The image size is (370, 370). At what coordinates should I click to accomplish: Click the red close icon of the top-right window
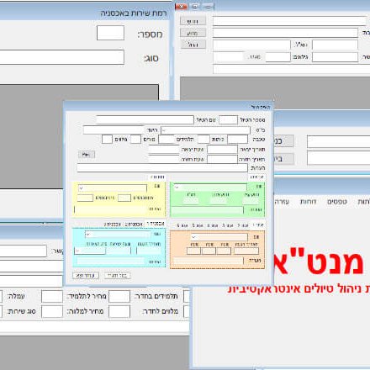182,6
